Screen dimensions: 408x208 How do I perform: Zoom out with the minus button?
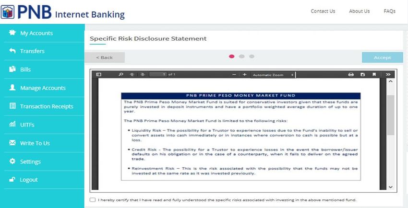click(234, 75)
